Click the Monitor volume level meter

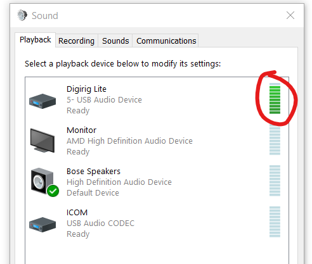point(275,139)
